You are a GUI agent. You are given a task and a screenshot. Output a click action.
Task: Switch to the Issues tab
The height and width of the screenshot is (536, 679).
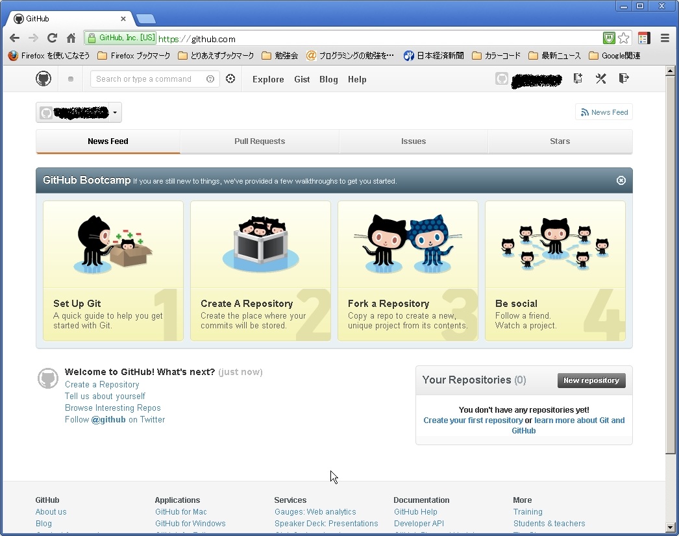414,141
